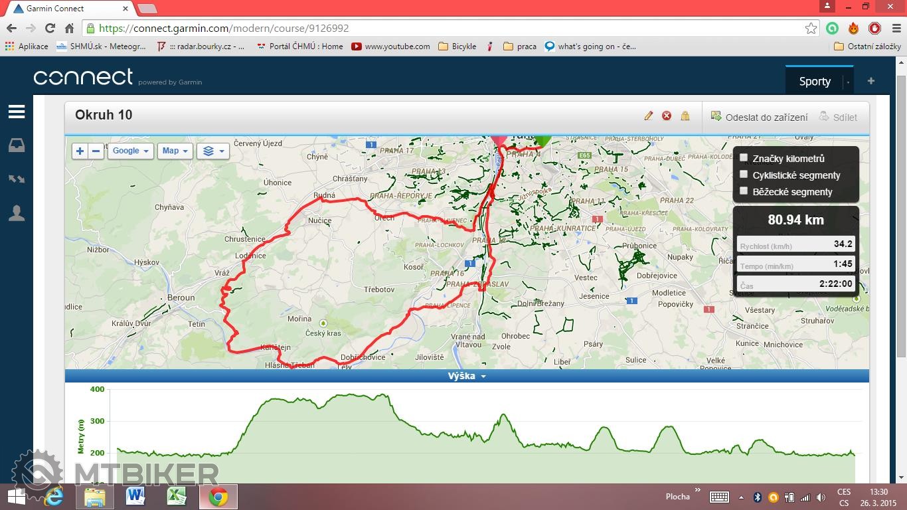
Task: Click the red delete course icon
Action: [x=667, y=116]
